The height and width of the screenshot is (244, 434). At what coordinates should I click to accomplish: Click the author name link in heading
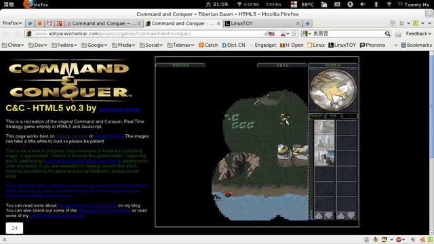click(x=119, y=110)
